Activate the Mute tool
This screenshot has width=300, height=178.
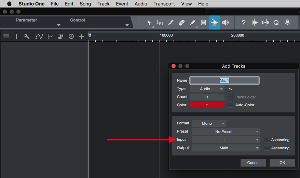pos(203,23)
